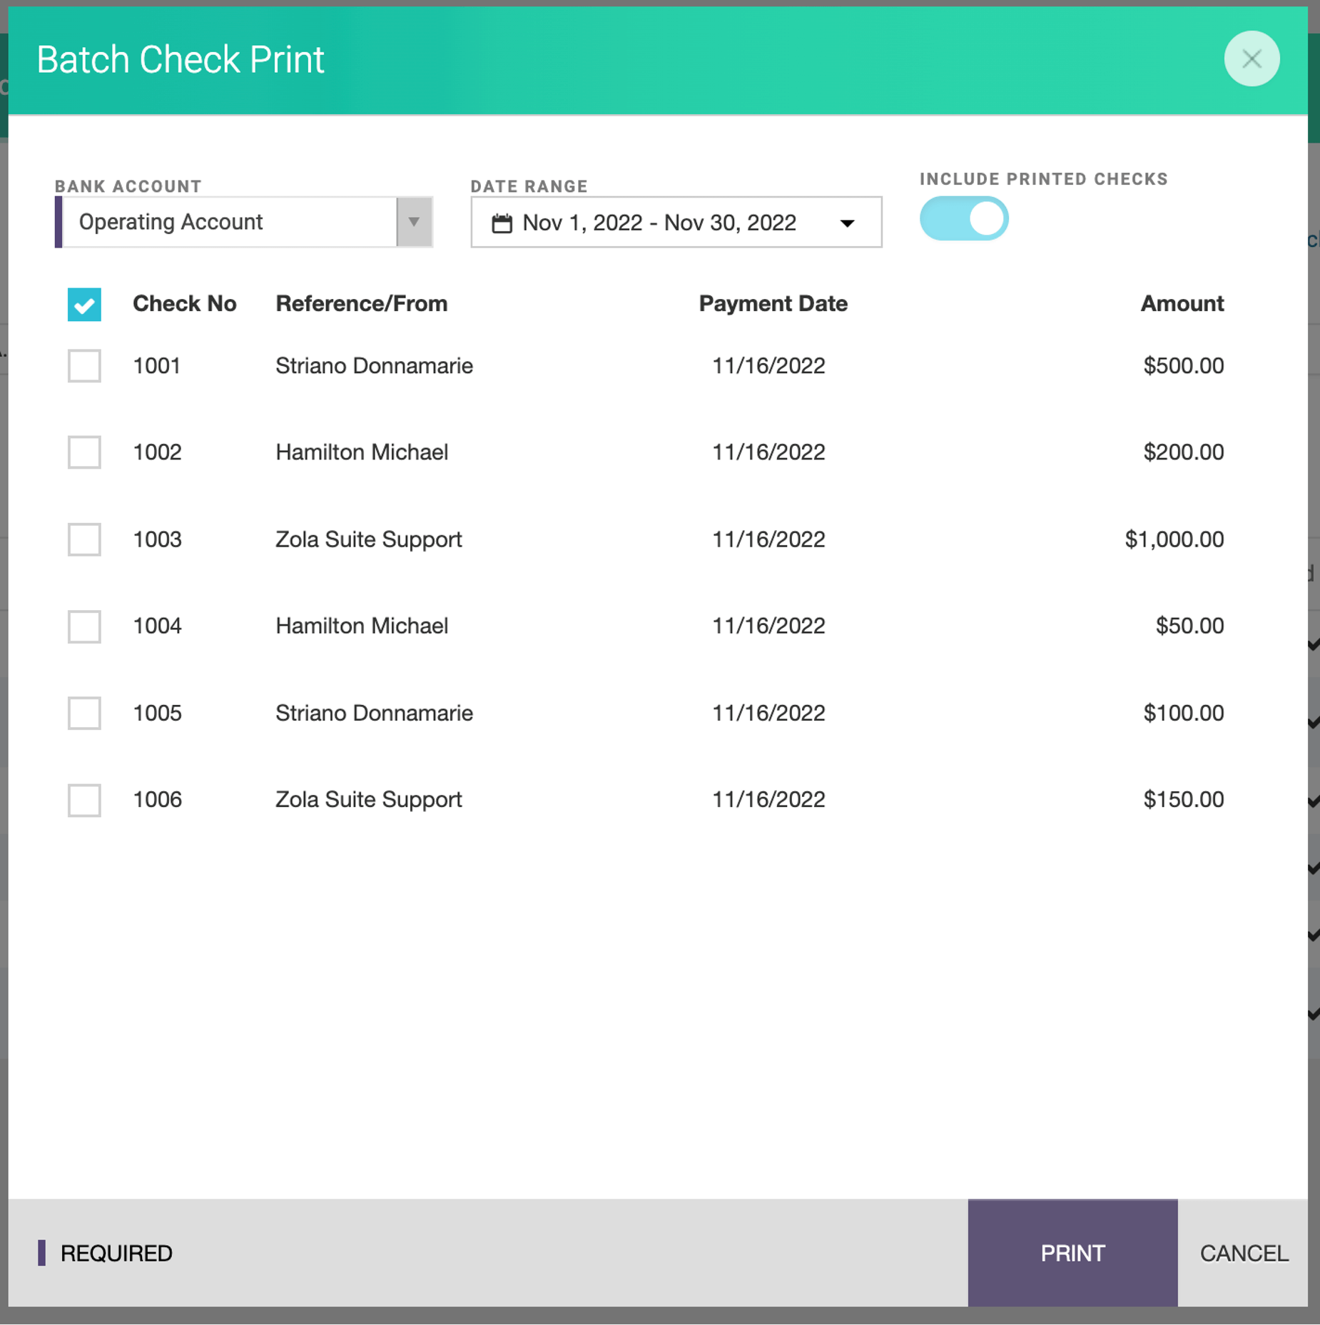Click the $50.00 amount
The width and height of the screenshot is (1320, 1325).
[1189, 626]
